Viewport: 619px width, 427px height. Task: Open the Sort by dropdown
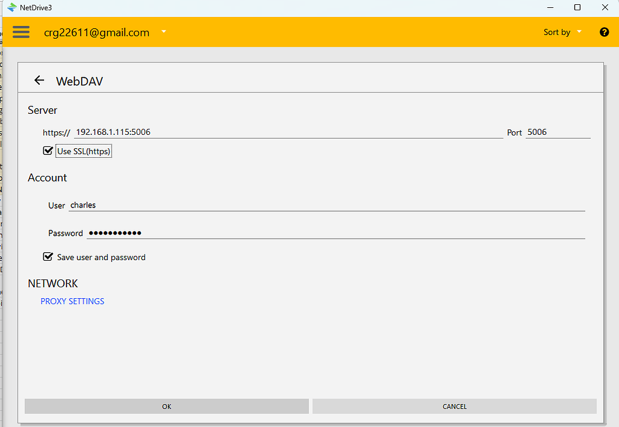578,32
